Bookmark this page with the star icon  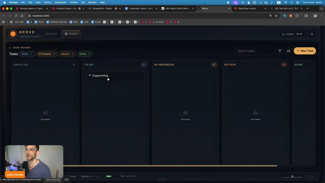pyautogui.click(x=276, y=16)
